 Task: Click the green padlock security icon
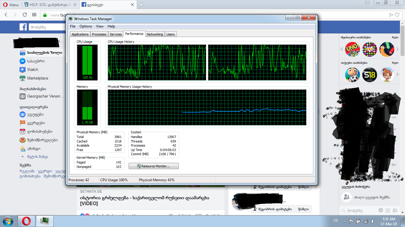pyautogui.click(x=45, y=15)
